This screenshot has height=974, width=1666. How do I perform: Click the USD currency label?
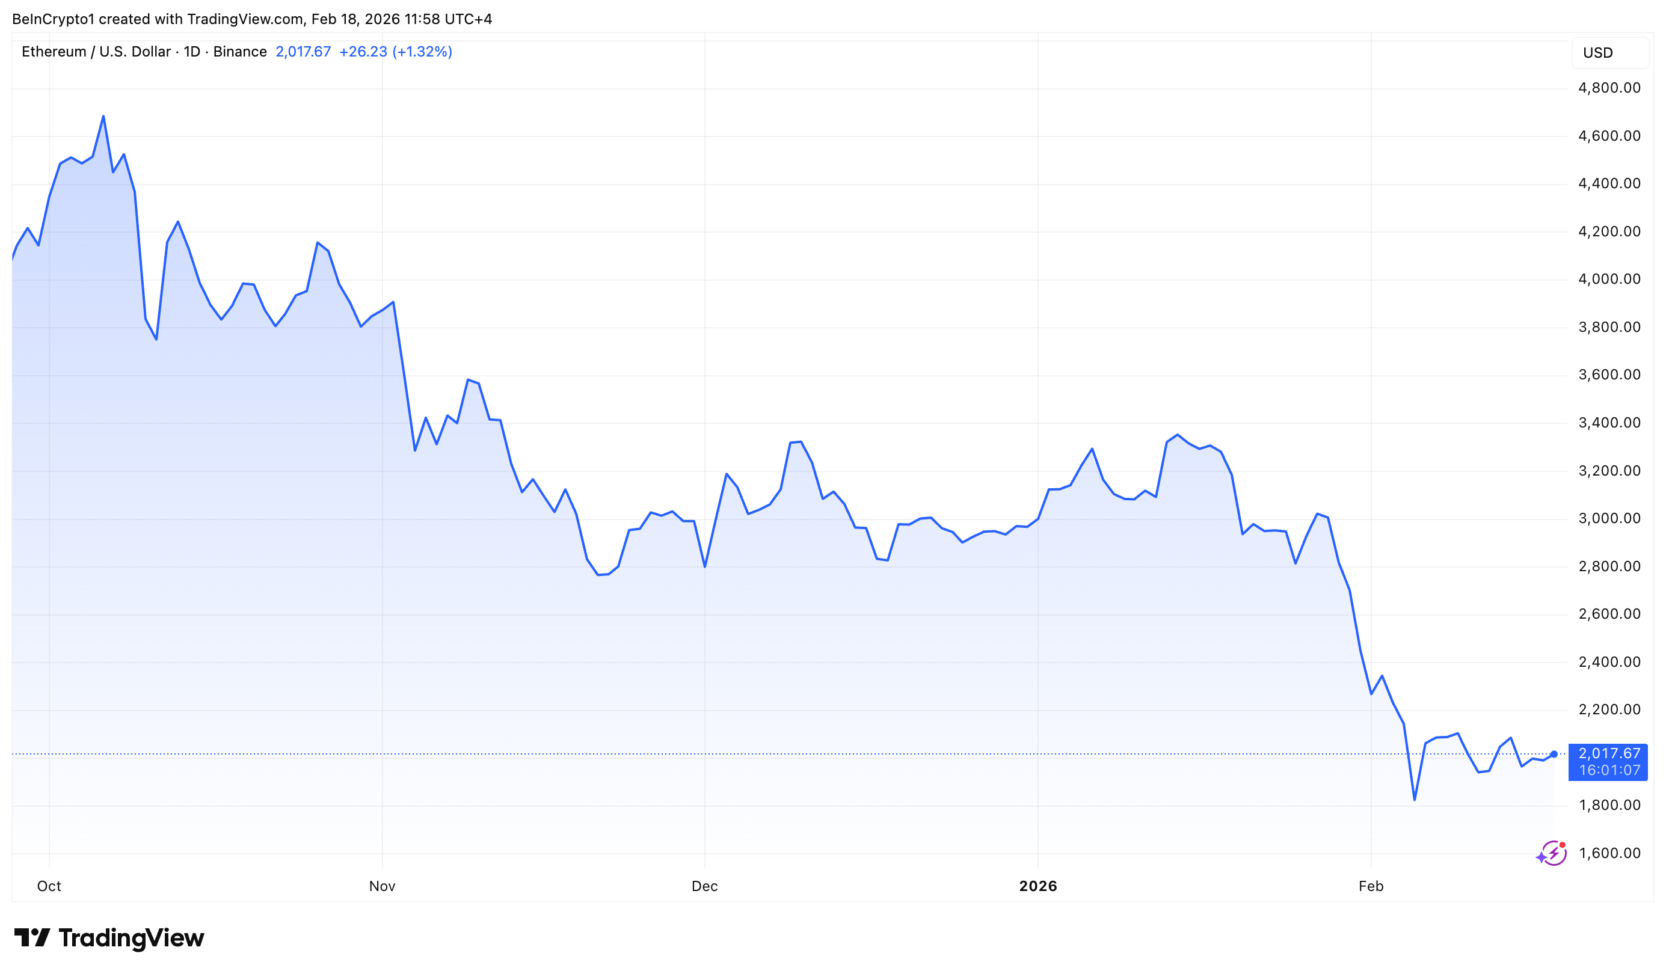(1599, 53)
